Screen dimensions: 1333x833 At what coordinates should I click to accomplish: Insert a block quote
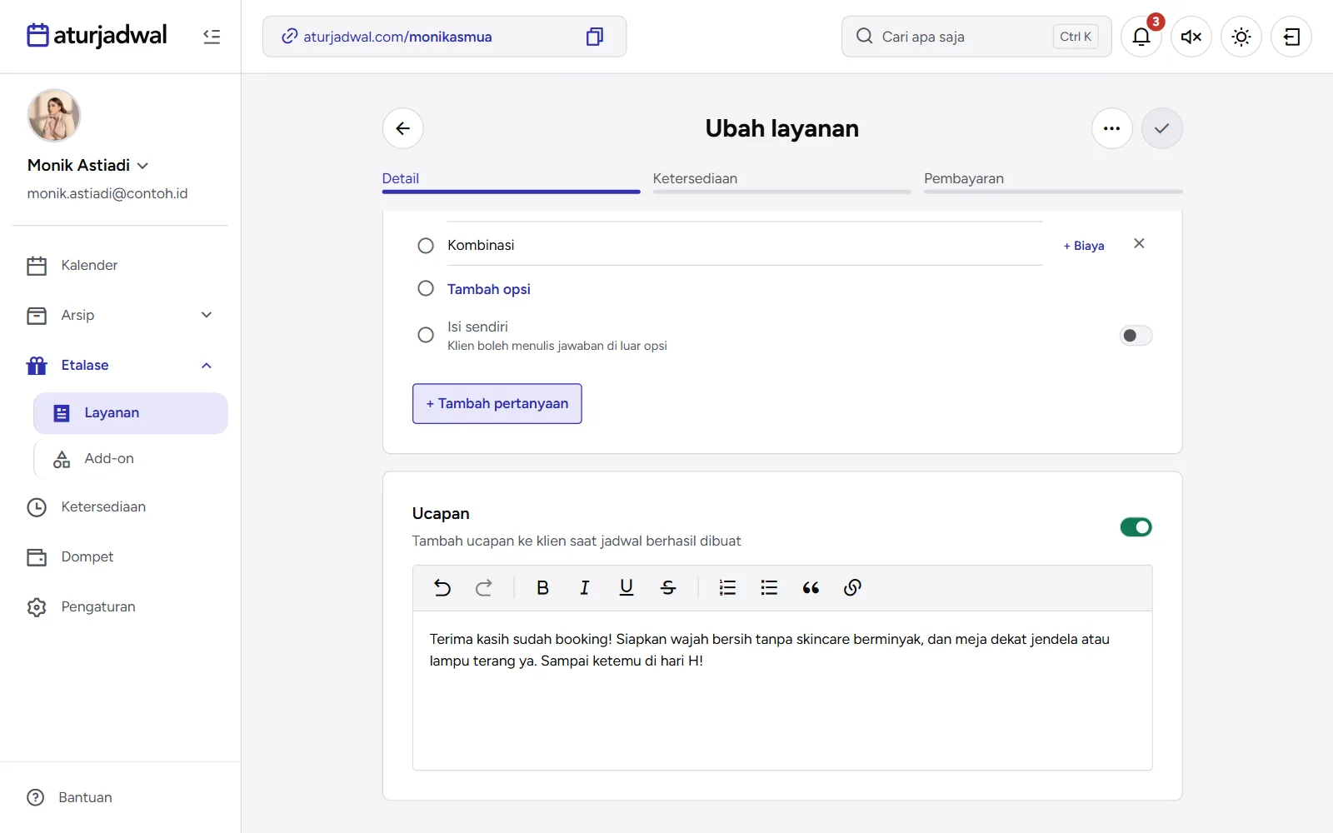point(811,588)
